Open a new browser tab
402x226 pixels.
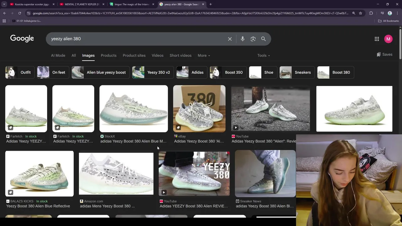tap(210, 4)
